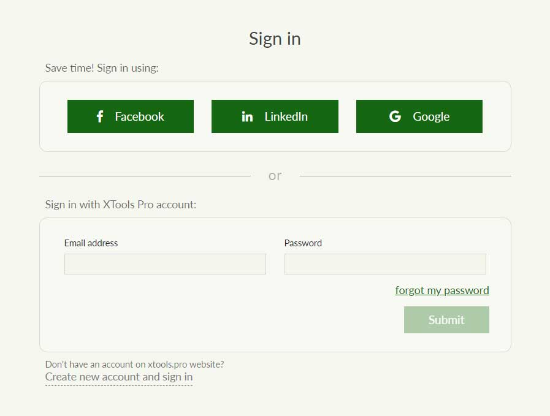Click the divider line right of 'or'
Image resolution: width=550 pixels, height=416 pixels.
coord(405,176)
